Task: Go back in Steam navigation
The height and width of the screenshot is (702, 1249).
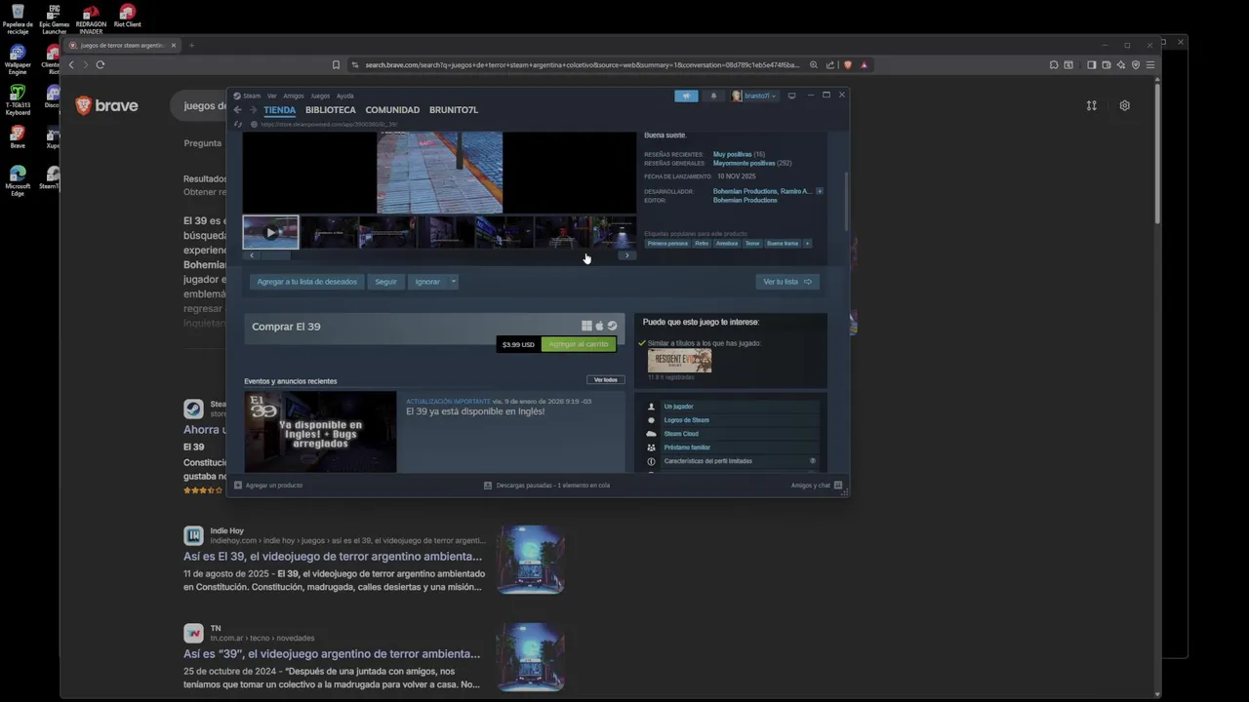Action: point(237,110)
